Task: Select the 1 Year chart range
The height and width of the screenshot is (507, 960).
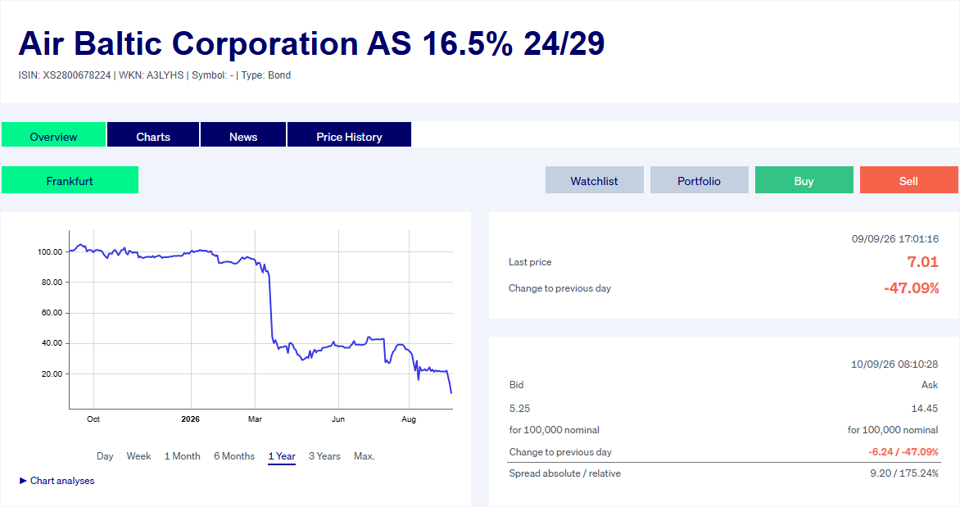Action: click(282, 456)
